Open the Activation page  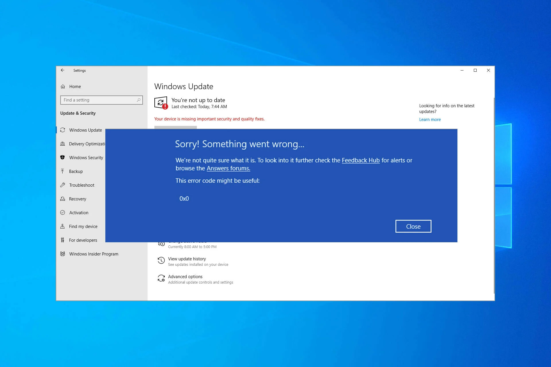[79, 212]
